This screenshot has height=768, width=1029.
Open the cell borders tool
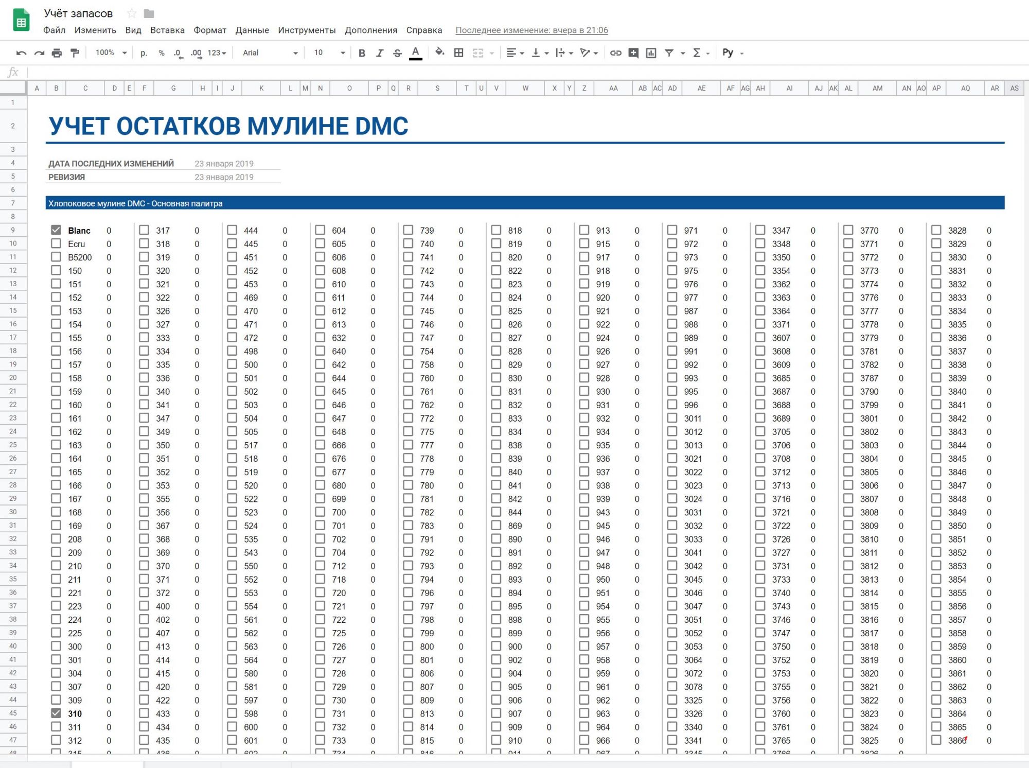coord(458,53)
